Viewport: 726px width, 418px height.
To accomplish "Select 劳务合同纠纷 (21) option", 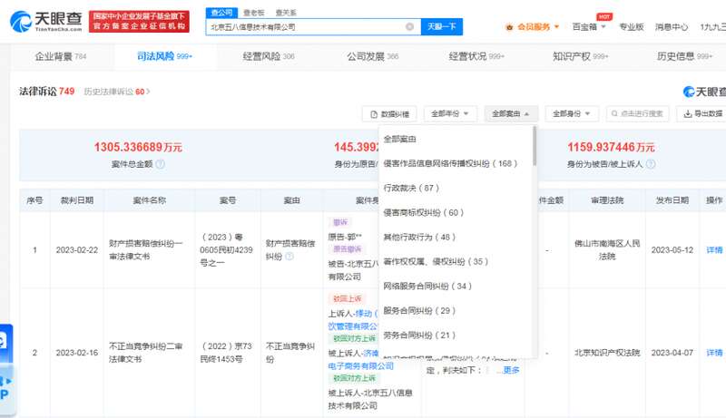I will (419, 335).
